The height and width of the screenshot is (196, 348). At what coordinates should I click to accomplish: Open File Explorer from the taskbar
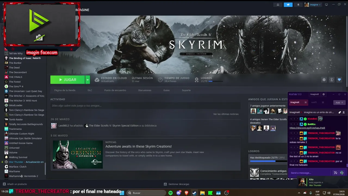click(x=202, y=193)
